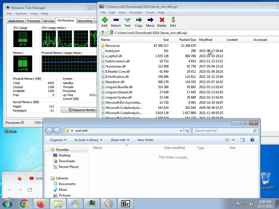Click the Action Center flag tray icon
This screenshot has width=279, height=209.
tap(238, 204)
